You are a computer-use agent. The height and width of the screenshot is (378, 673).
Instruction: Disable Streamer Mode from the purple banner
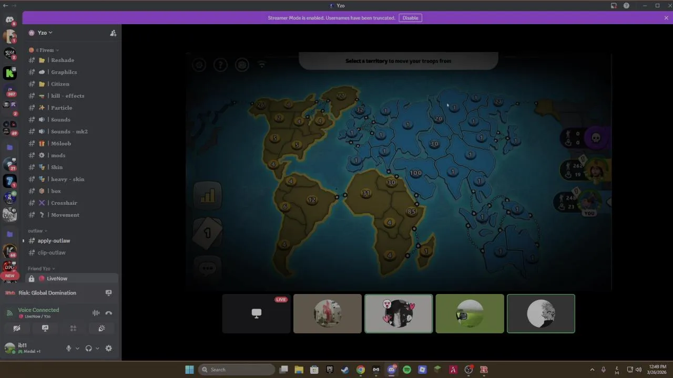click(x=410, y=18)
